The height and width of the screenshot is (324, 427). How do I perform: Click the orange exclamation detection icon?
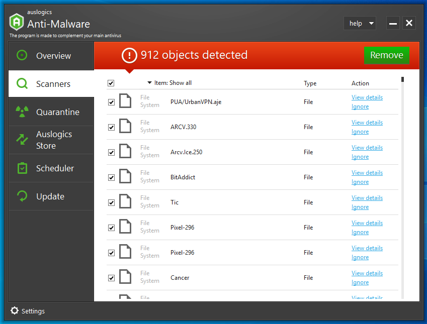click(129, 55)
